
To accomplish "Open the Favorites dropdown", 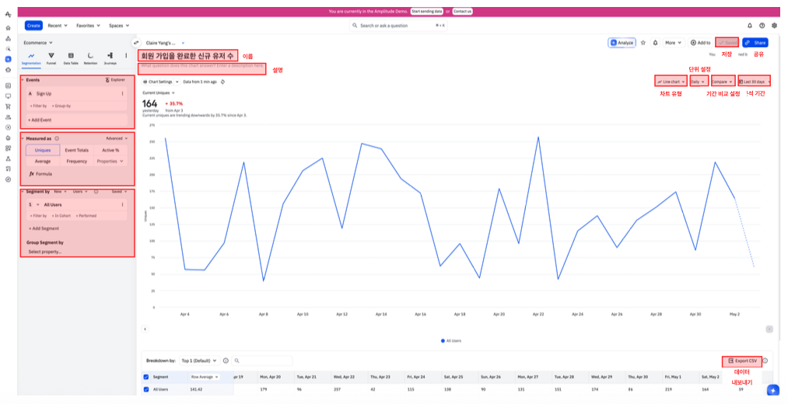I will pyautogui.click(x=88, y=26).
